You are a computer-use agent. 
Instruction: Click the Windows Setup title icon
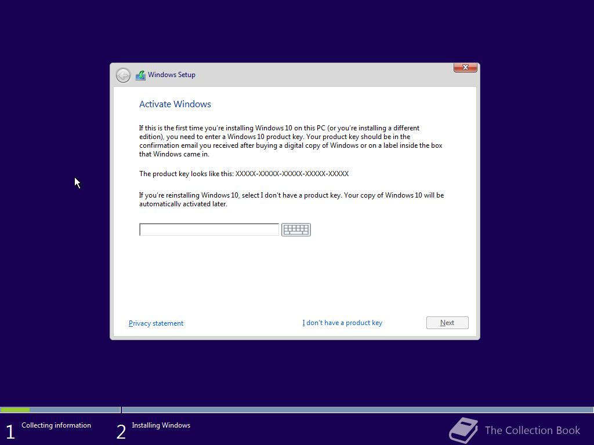pos(140,75)
